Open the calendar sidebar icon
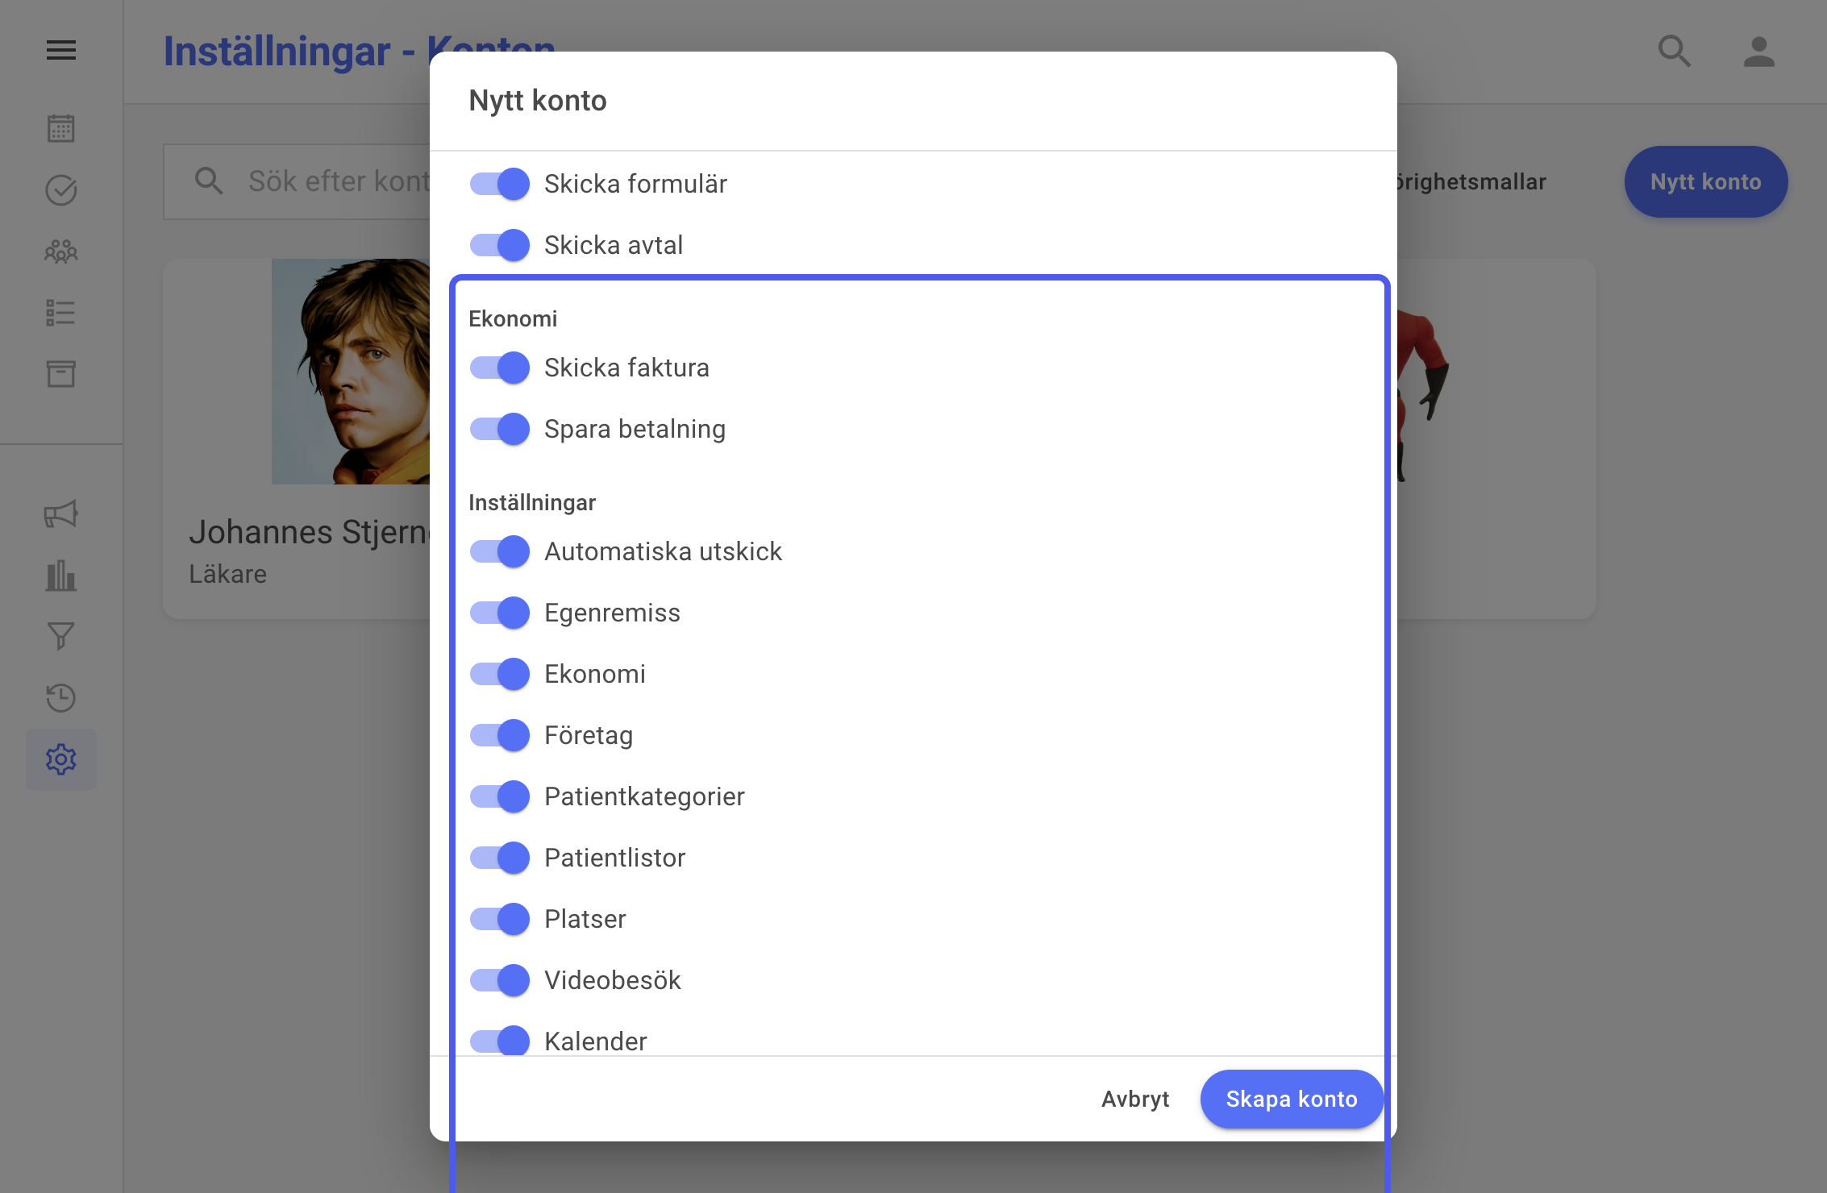The width and height of the screenshot is (1827, 1193). (x=61, y=129)
